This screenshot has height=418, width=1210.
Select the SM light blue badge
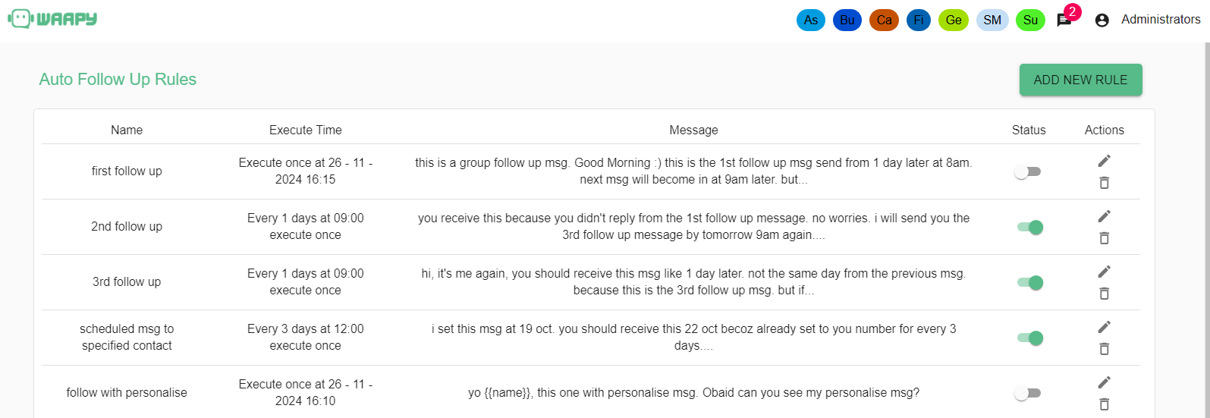click(x=992, y=20)
